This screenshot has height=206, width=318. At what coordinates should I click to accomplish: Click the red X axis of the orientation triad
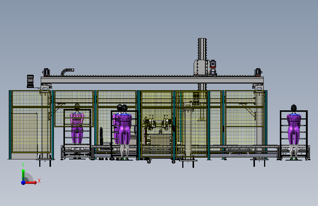tap(31, 183)
